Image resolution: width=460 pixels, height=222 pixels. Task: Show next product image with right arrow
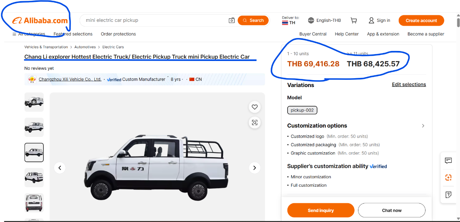click(255, 168)
